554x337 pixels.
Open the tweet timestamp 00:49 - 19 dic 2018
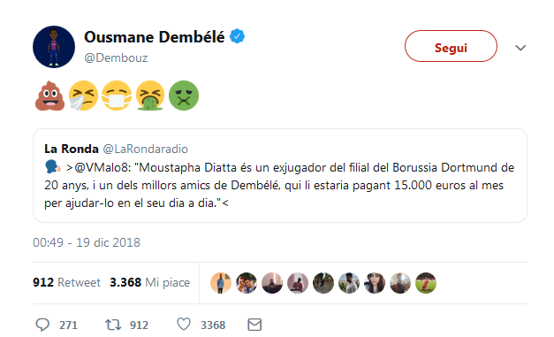coord(87,242)
